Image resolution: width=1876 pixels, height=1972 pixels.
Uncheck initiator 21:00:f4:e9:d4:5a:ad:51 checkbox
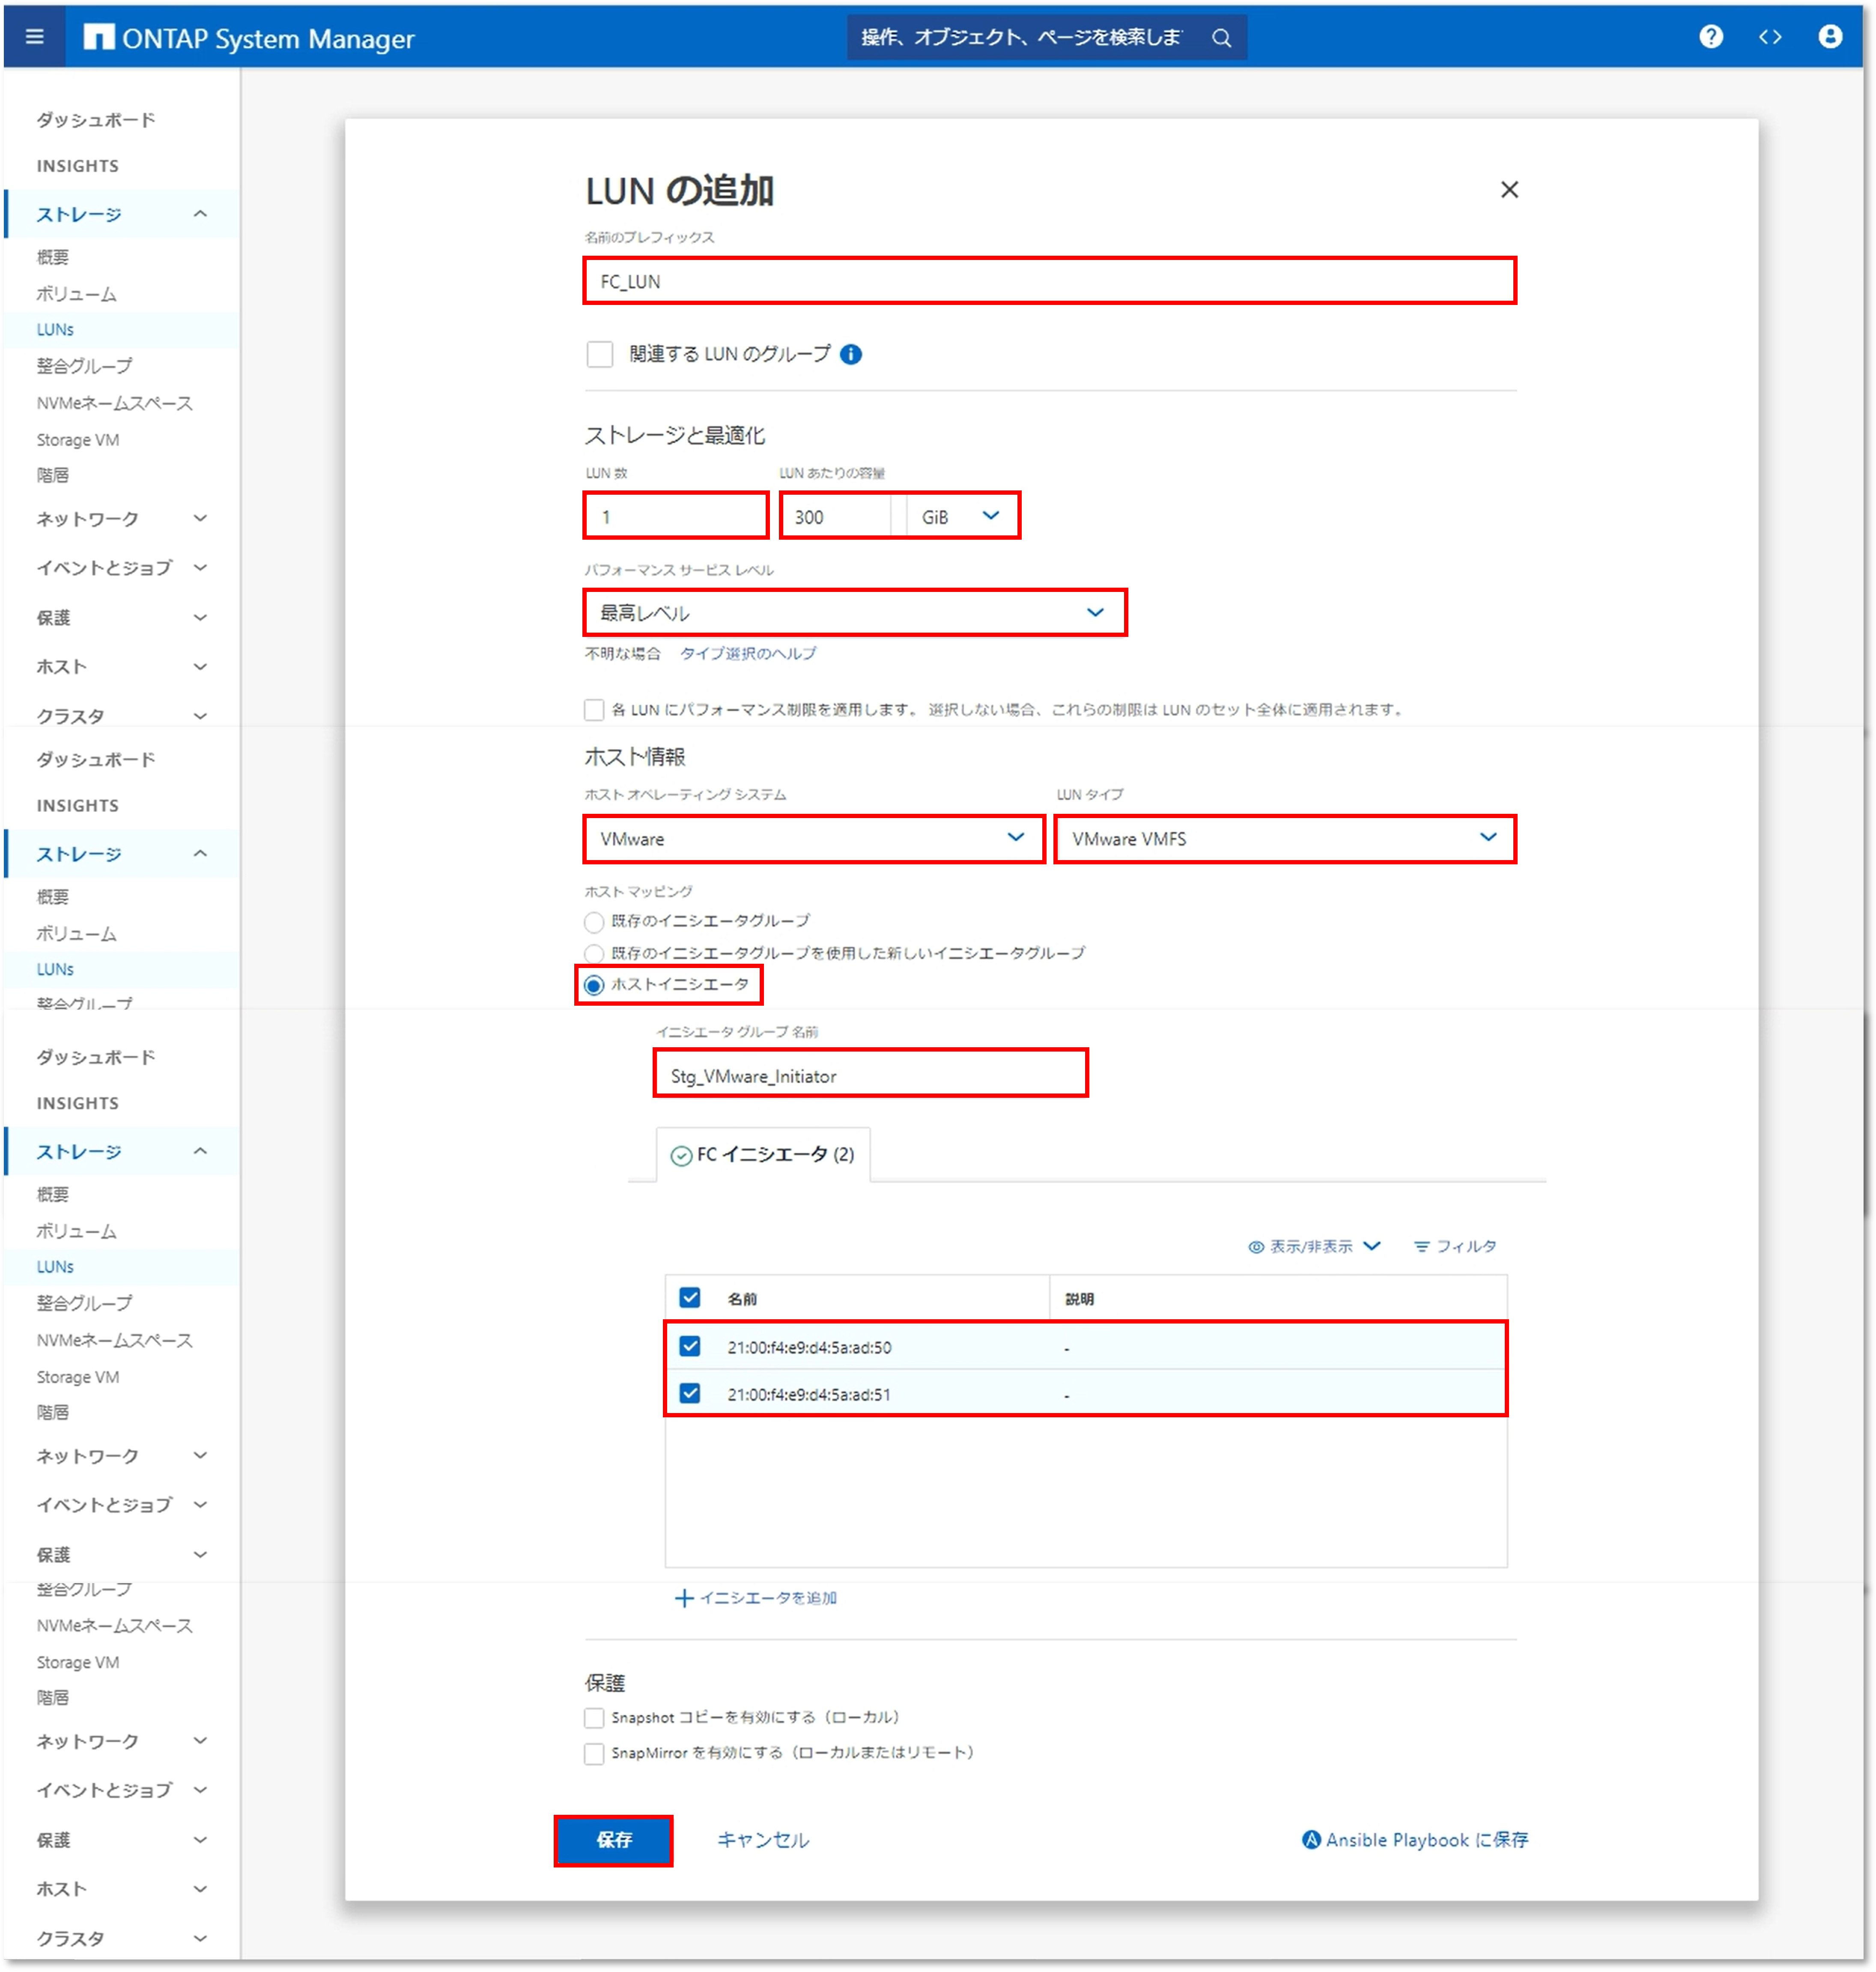point(690,1393)
